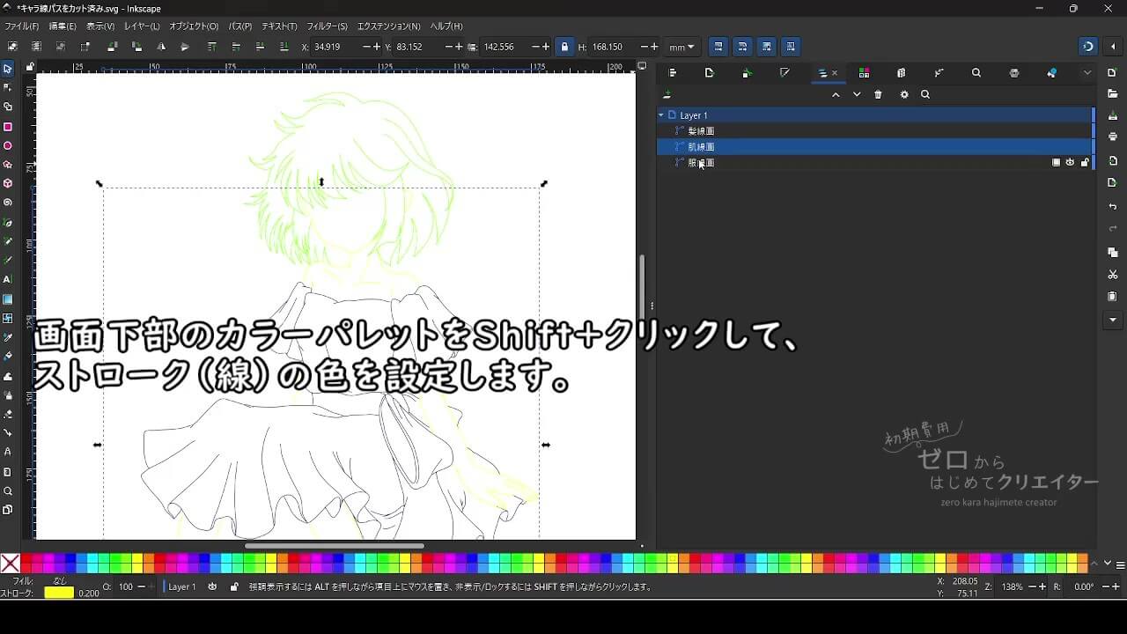The image size is (1127, 634).
Task: Select the Node edit tool
Action: pos(8,87)
